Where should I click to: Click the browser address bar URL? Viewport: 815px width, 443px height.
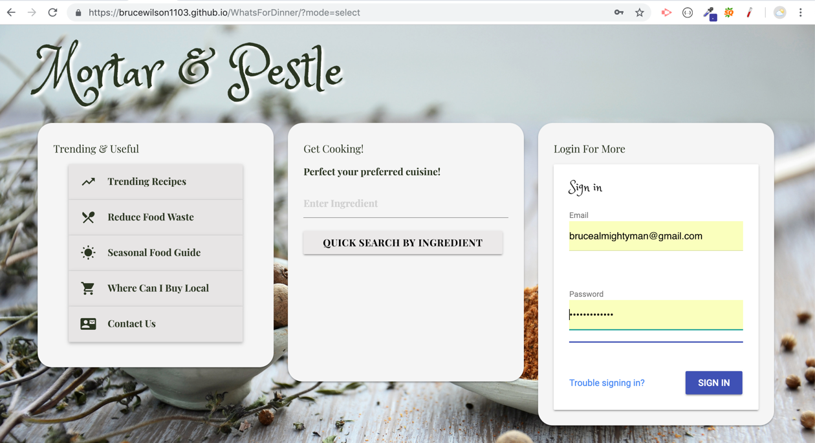[x=224, y=12]
